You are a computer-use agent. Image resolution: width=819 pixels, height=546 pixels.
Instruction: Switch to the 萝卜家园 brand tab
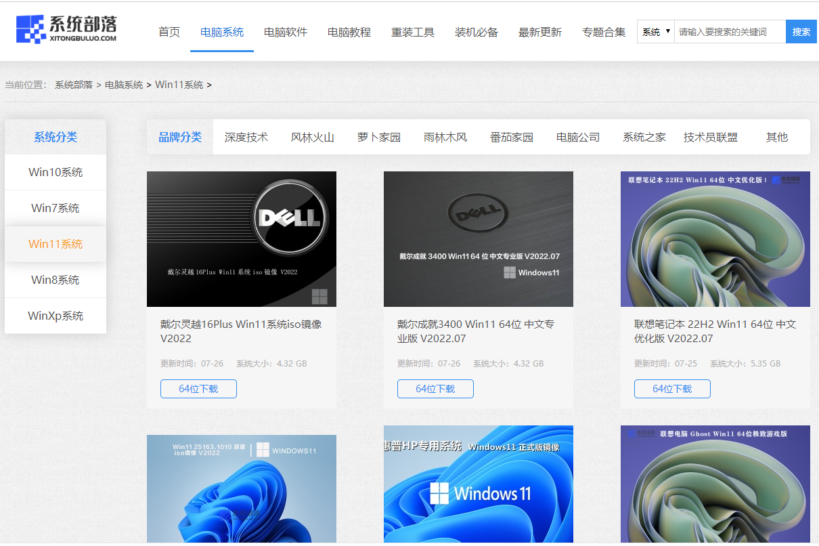(x=378, y=136)
